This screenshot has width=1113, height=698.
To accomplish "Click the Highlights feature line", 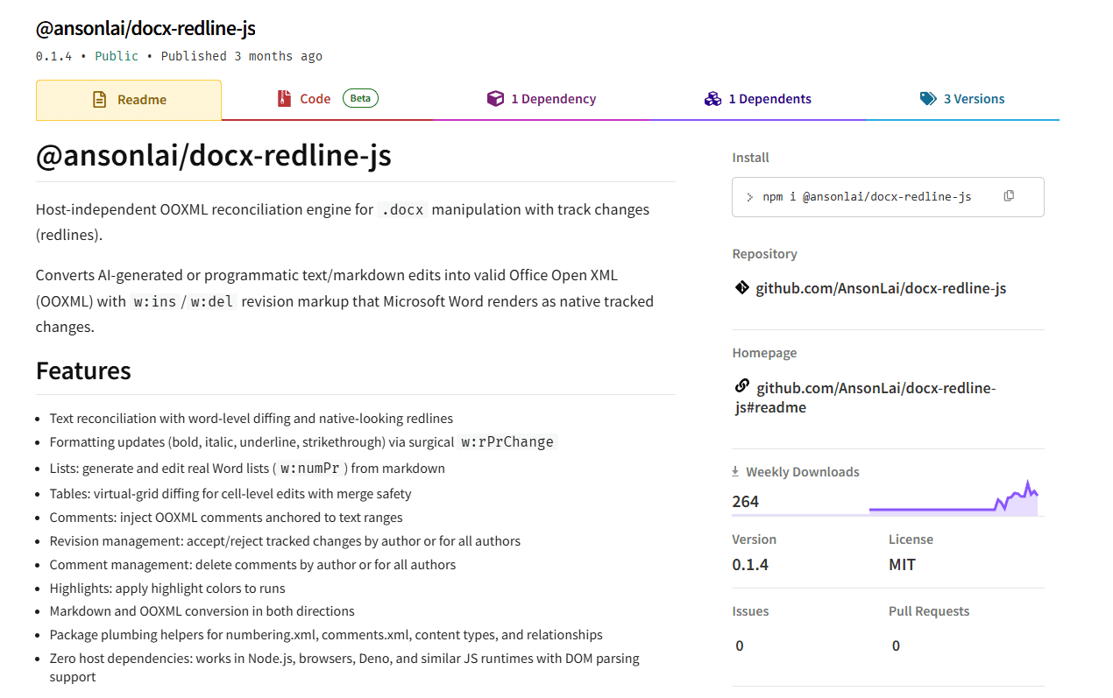I will tap(167, 589).
